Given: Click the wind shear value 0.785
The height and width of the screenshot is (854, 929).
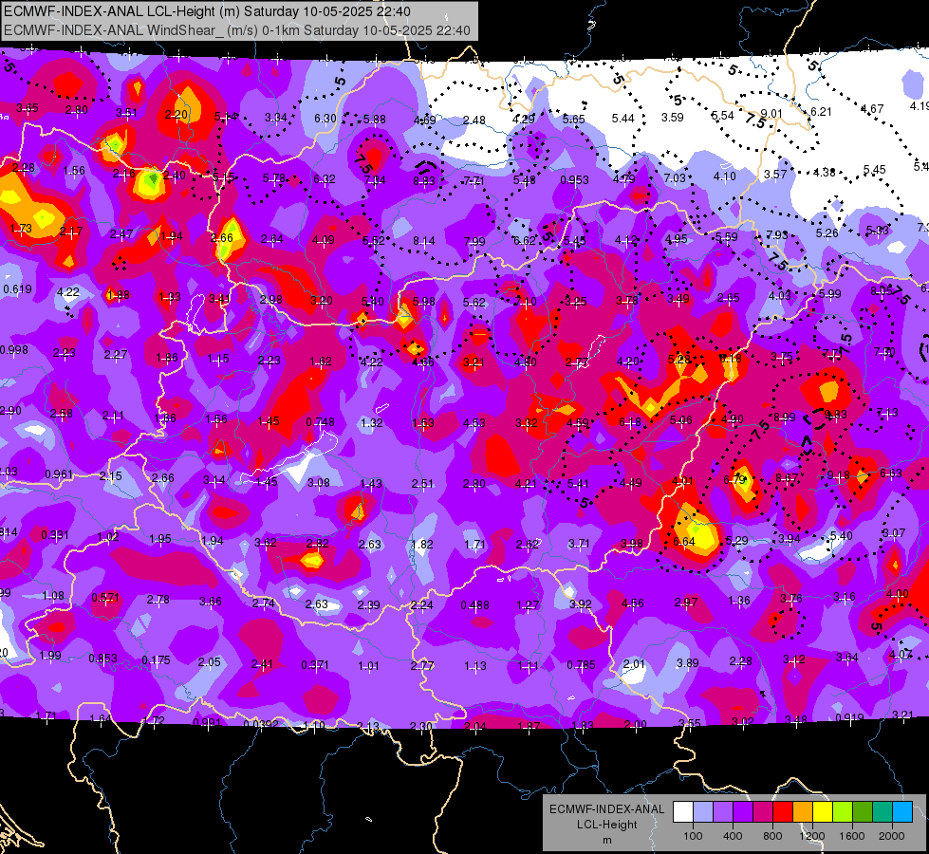Looking at the screenshot, I should [x=581, y=665].
